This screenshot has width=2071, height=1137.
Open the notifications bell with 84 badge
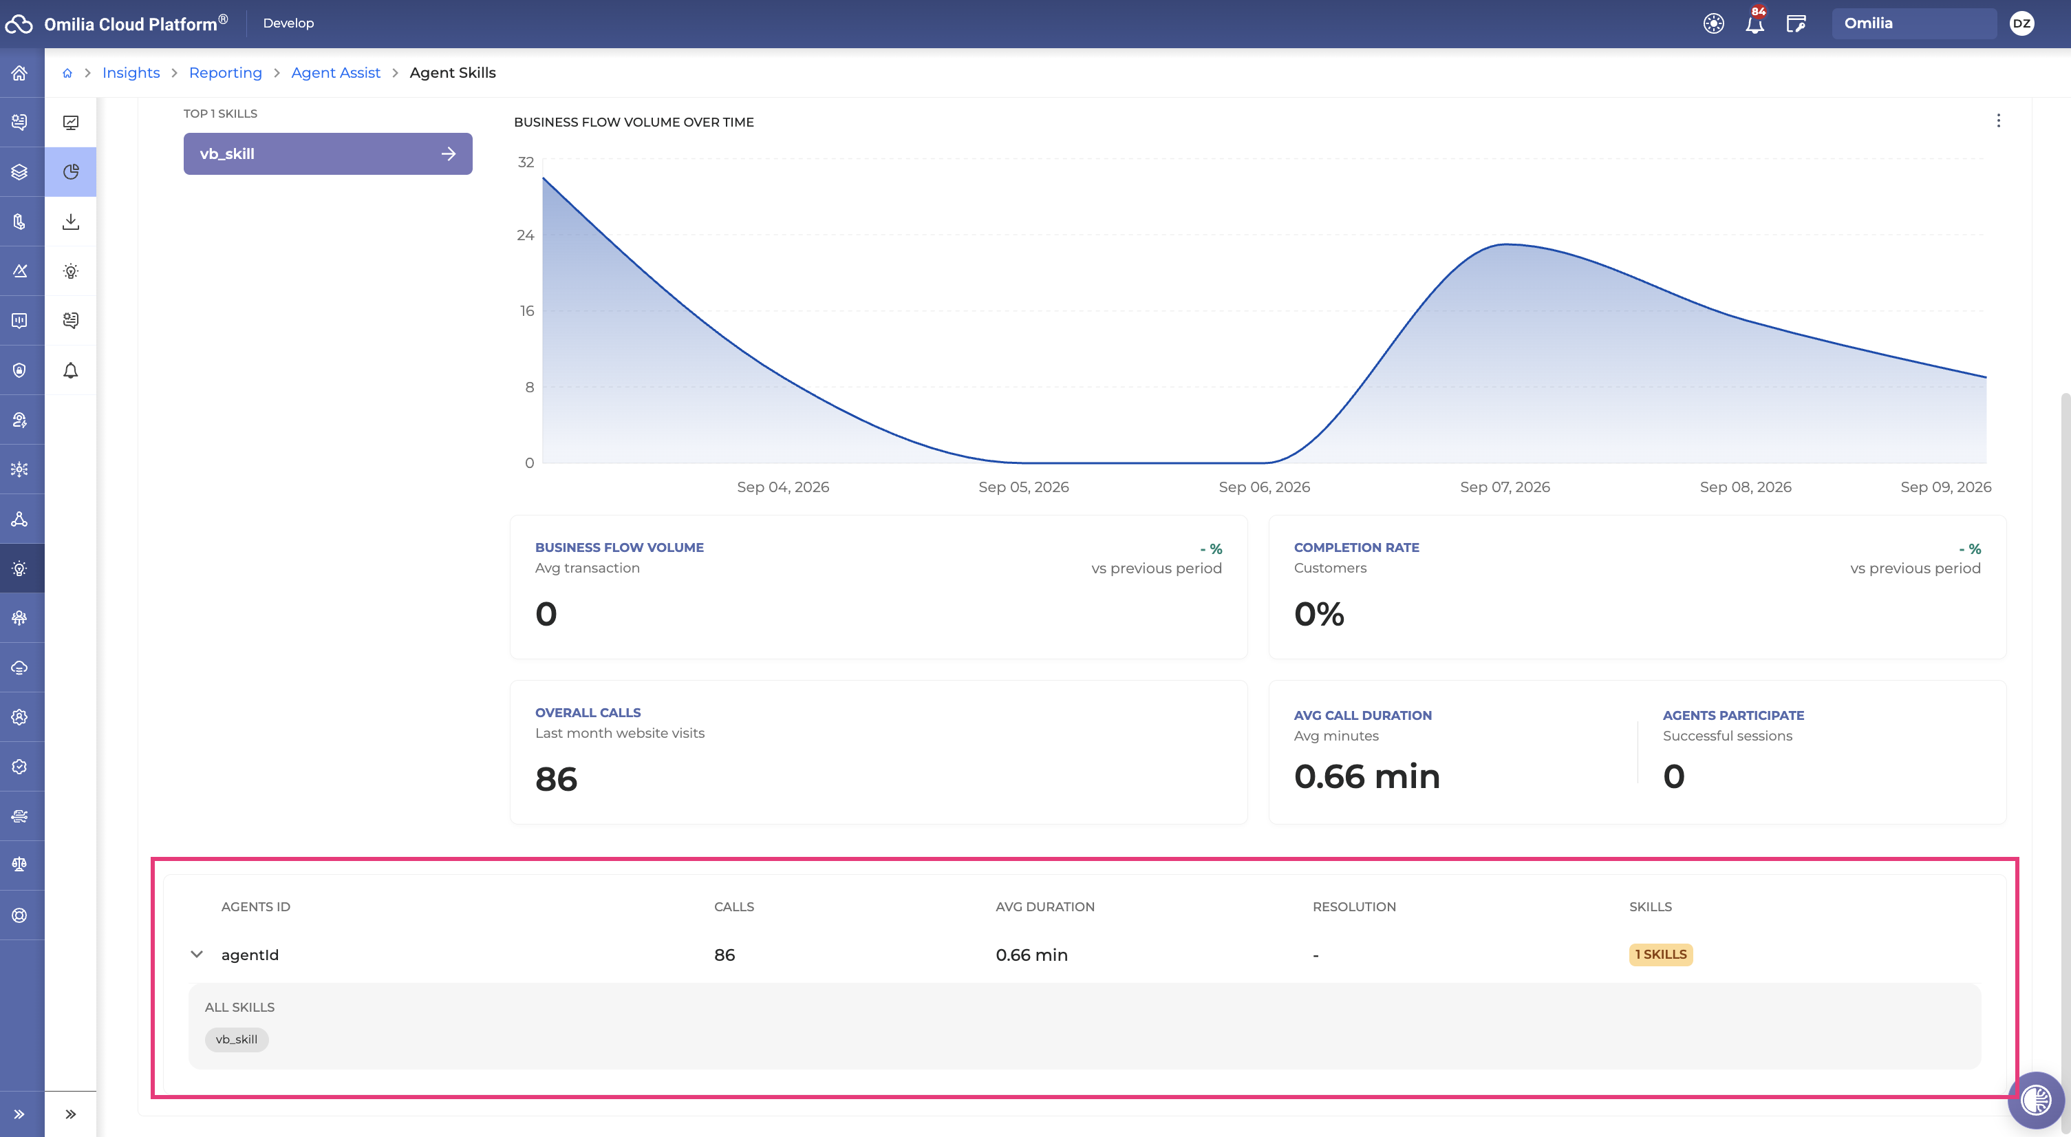[x=1755, y=23]
